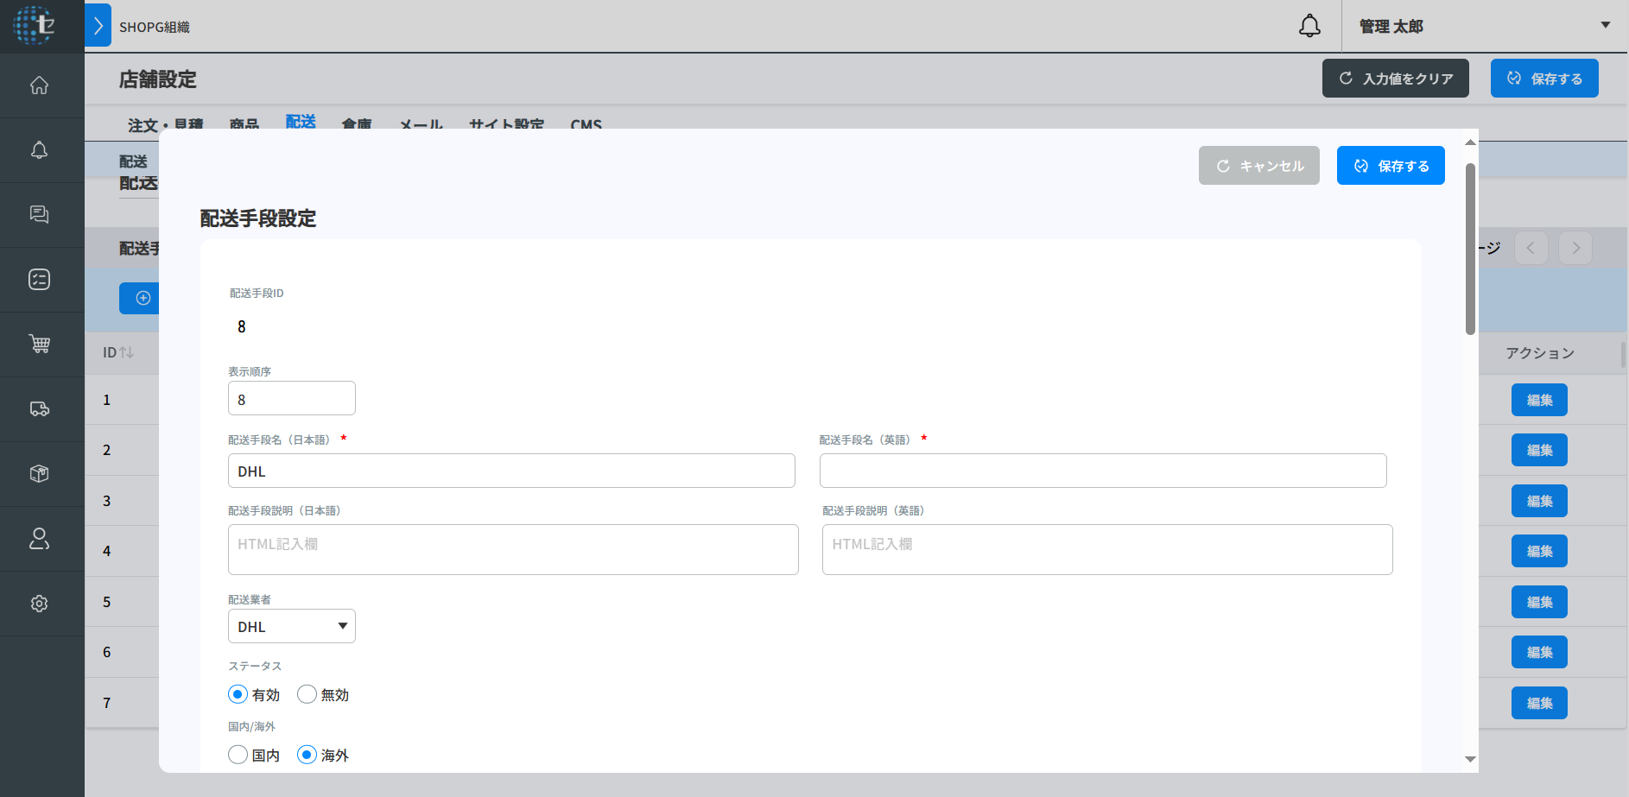
Task: Switch to the メール tab
Action: (x=422, y=124)
